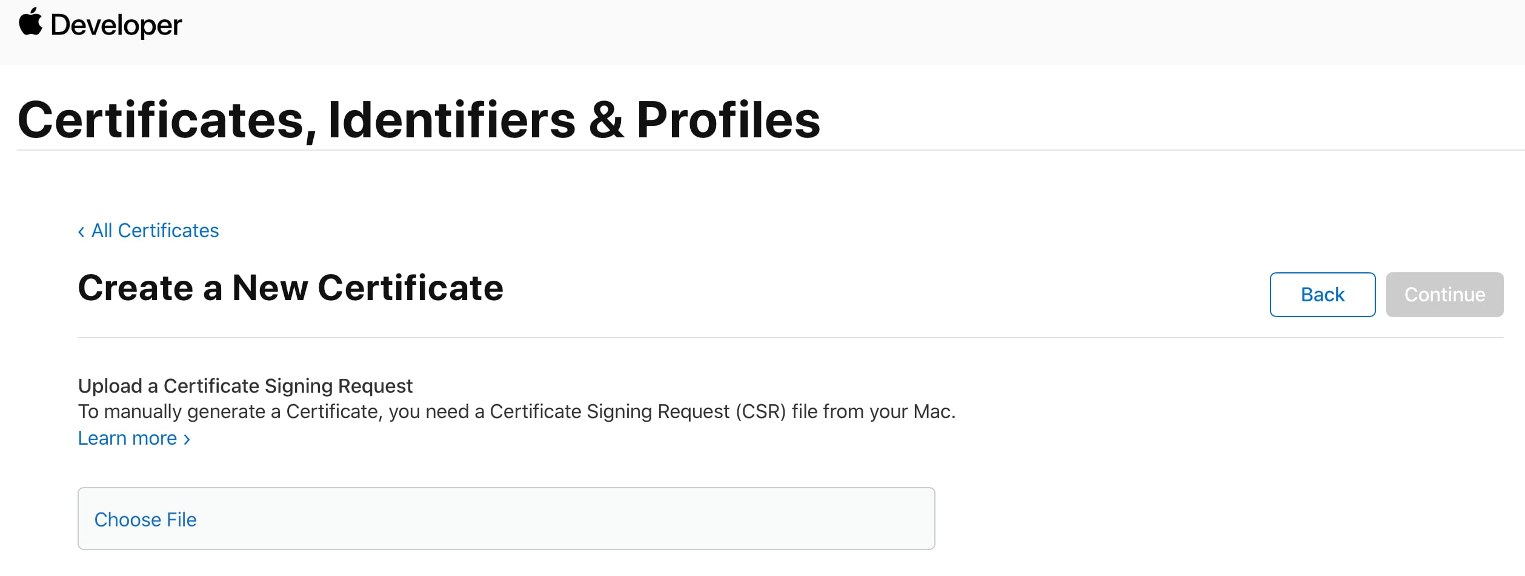This screenshot has width=1525, height=576.
Task: Click the empty area of the file upload box
Action: pyautogui.click(x=545, y=519)
